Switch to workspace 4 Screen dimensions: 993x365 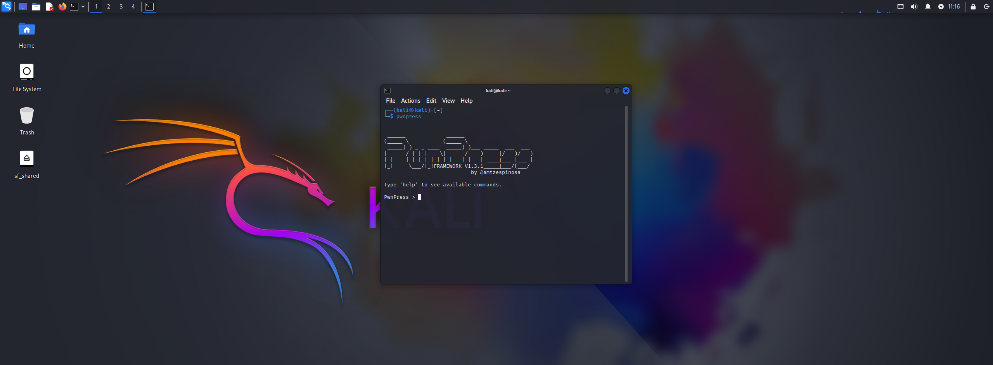(x=133, y=7)
